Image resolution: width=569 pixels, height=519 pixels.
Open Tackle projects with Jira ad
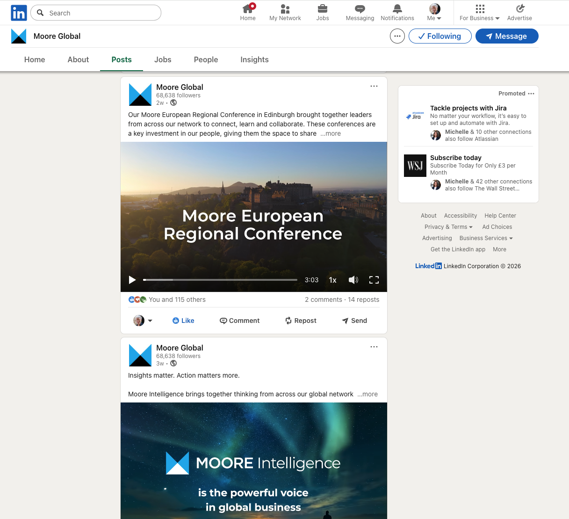[x=468, y=108]
